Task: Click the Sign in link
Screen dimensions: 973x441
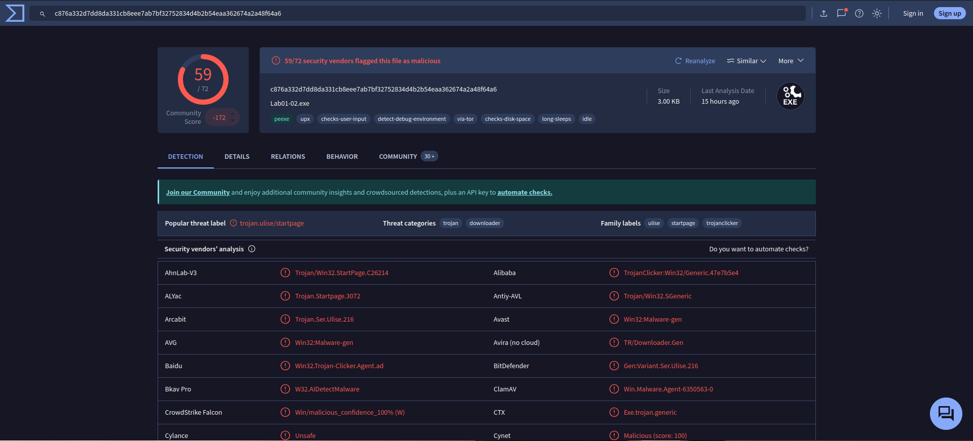Action: click(x=913, y=14)
